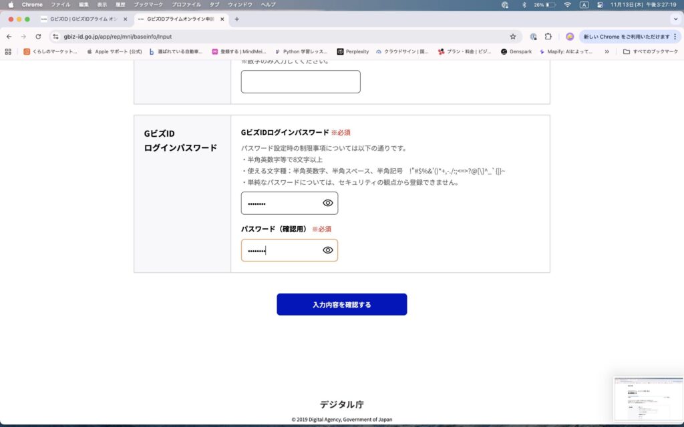Open the ブックマーク menu in menu bar
The height and width of the screenshot is (427, 684).
tap(148, 5)
